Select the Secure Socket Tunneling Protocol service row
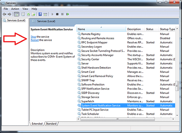The image size is (182, 133). [x=126, y=51]
